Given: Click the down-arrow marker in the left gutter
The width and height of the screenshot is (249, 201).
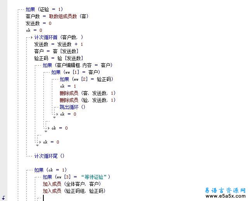Looking at the screenshot, I should coord(3,198).
